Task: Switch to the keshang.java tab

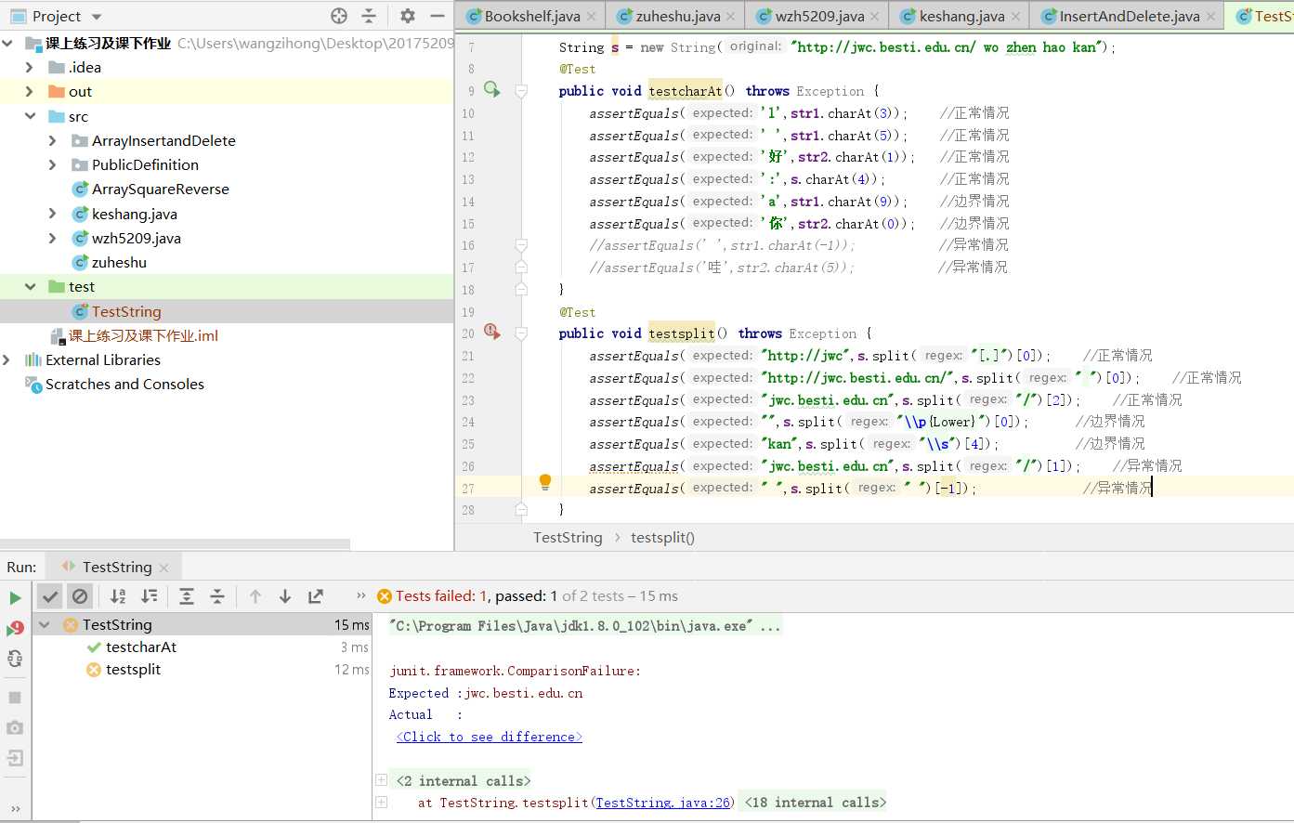Action: (x=961, y=16)
